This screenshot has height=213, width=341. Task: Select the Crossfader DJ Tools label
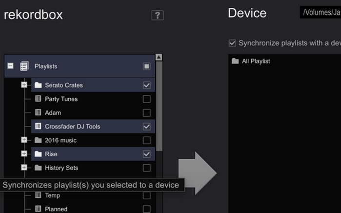point(73,127)
